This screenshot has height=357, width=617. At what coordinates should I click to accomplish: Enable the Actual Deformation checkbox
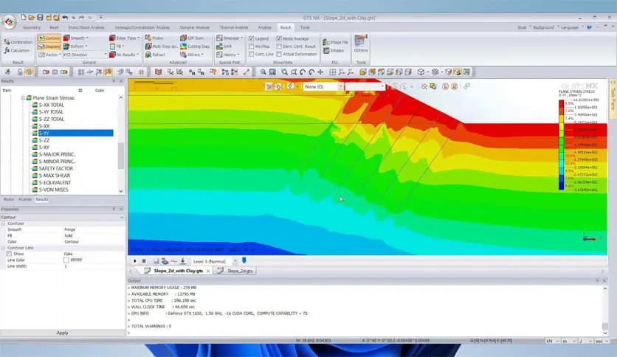(x=279, y=55)
